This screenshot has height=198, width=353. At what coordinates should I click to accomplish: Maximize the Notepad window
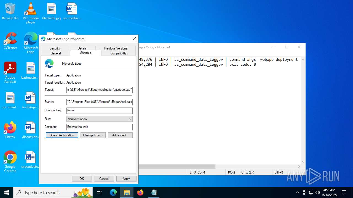[287, 47]
